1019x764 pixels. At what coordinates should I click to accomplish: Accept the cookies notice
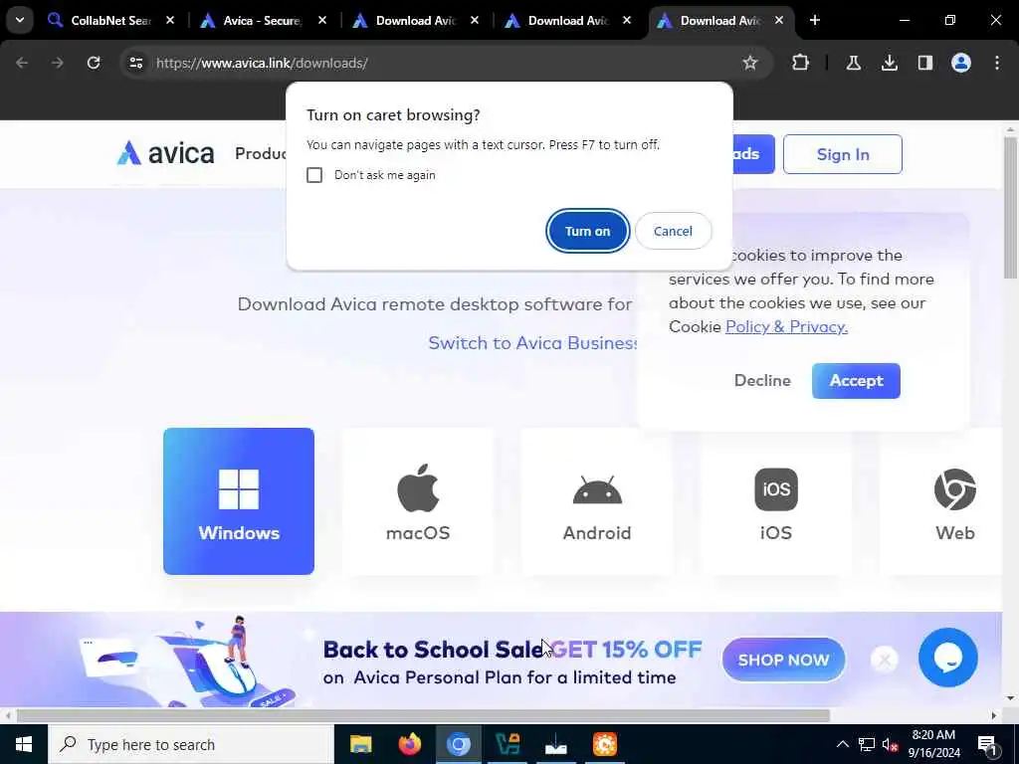point(856,381)
